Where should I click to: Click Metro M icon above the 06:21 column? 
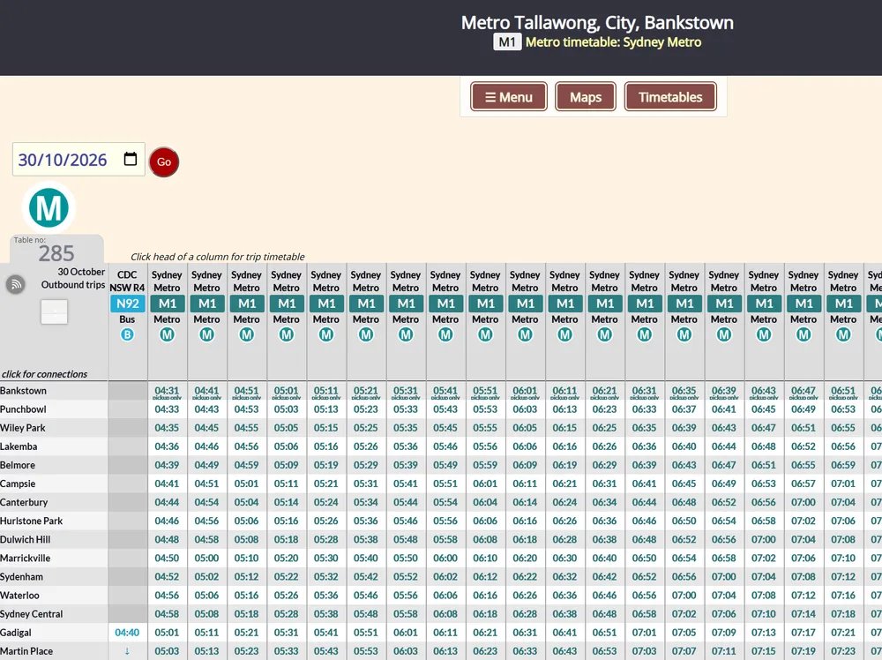pos(605,334)
